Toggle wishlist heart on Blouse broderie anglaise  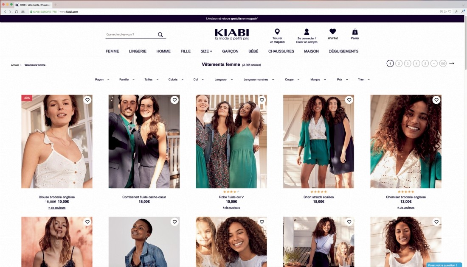coord(87,100)
